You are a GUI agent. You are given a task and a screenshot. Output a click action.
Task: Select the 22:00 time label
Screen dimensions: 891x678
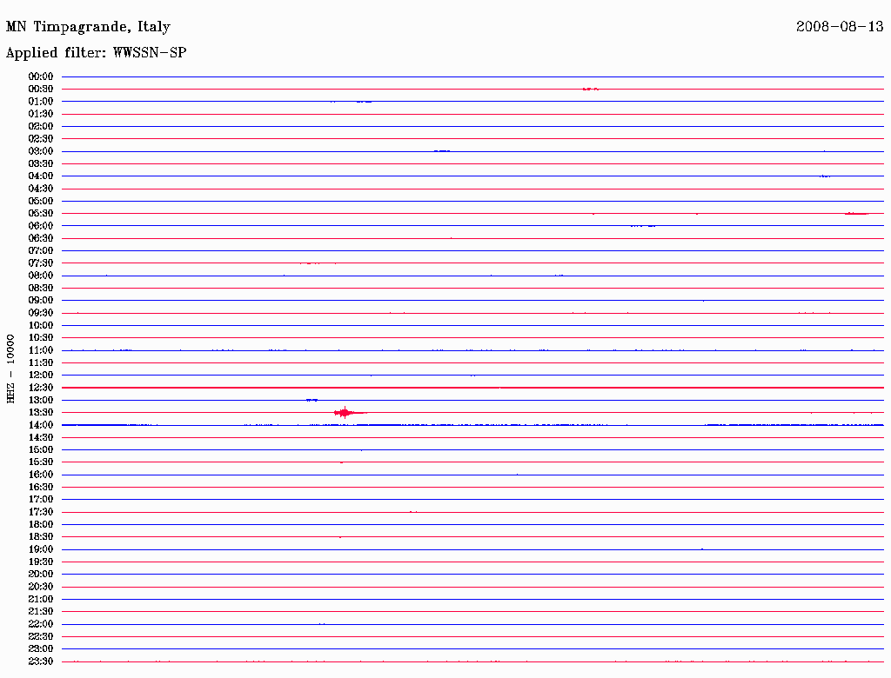click(x=41, y=623)
